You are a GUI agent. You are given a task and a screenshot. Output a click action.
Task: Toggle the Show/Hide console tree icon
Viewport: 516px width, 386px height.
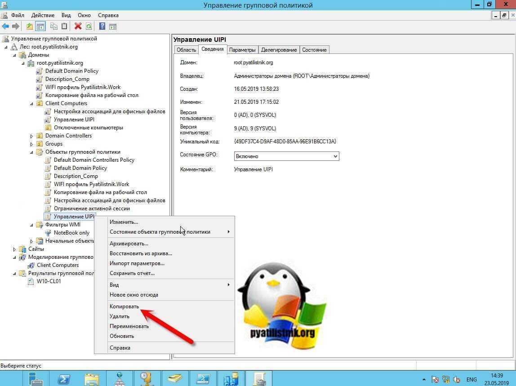point(40,27)
